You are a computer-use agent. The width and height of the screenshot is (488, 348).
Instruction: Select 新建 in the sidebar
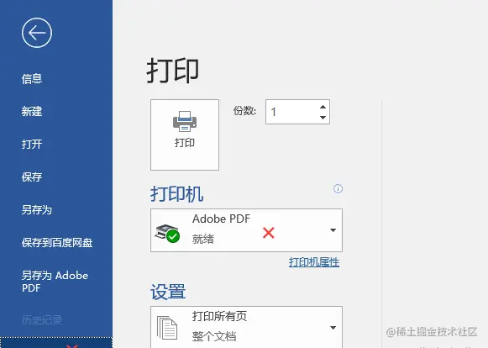click(x=32, y=111)
